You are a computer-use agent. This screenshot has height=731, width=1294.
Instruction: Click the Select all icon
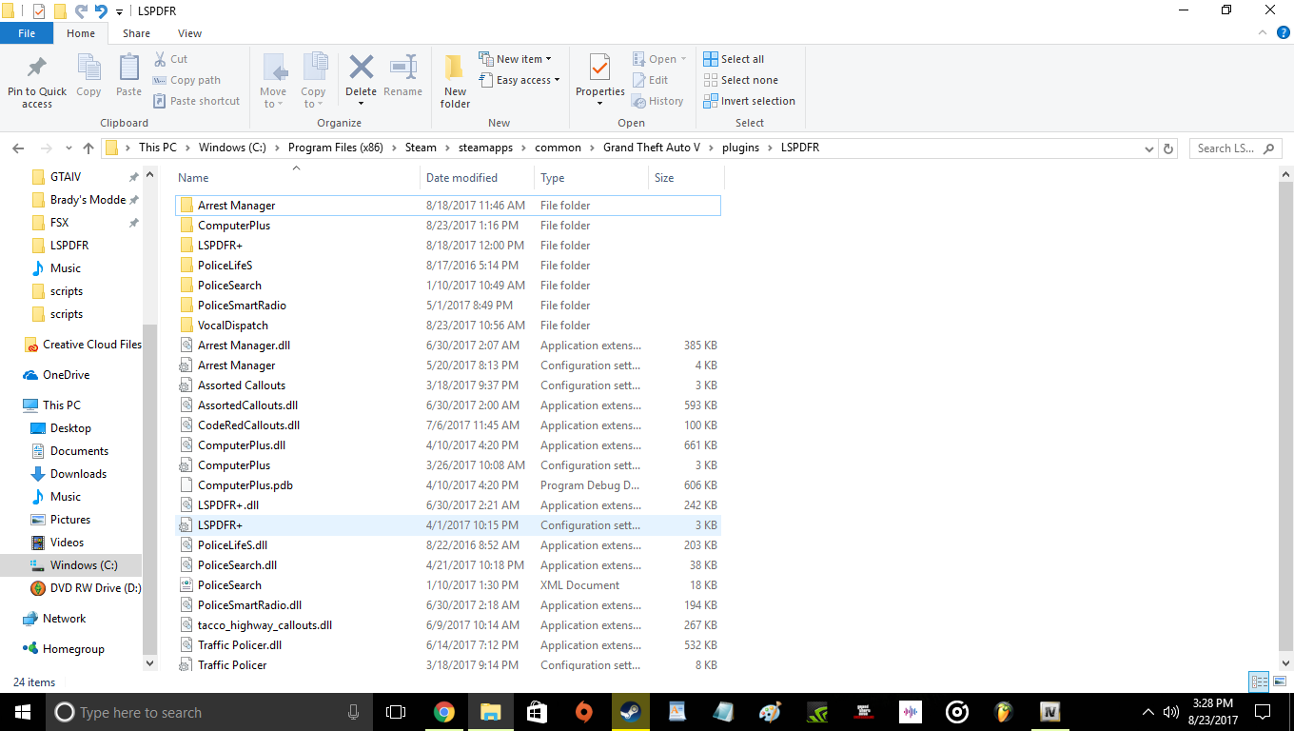(711, 59)
